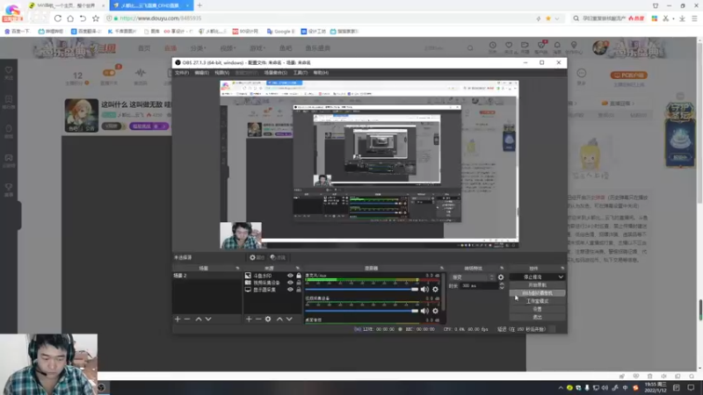Open the source properties button above the Scenes panel

point(257,257)
